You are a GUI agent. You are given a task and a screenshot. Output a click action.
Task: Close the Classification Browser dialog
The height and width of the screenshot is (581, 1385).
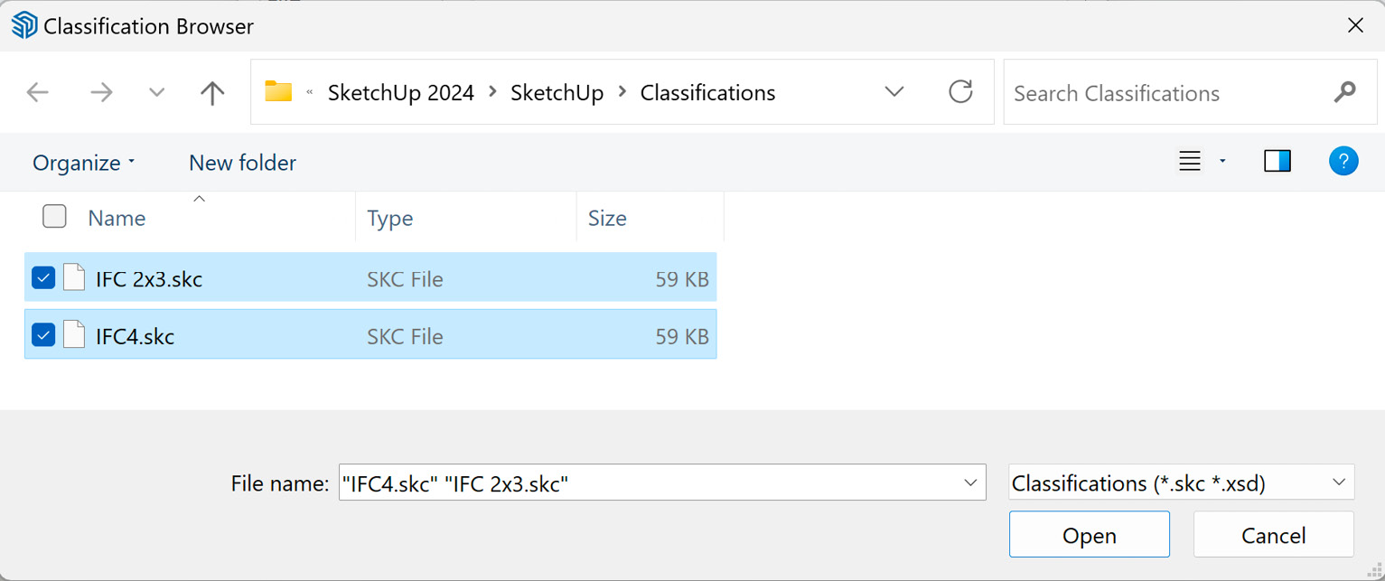[1355, 25]
